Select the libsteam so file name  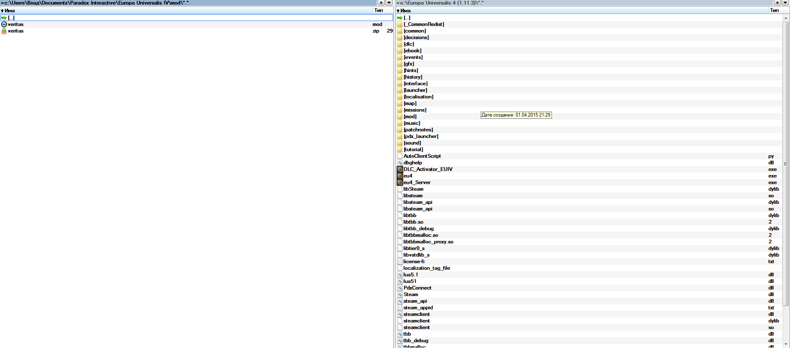(413, 196)
